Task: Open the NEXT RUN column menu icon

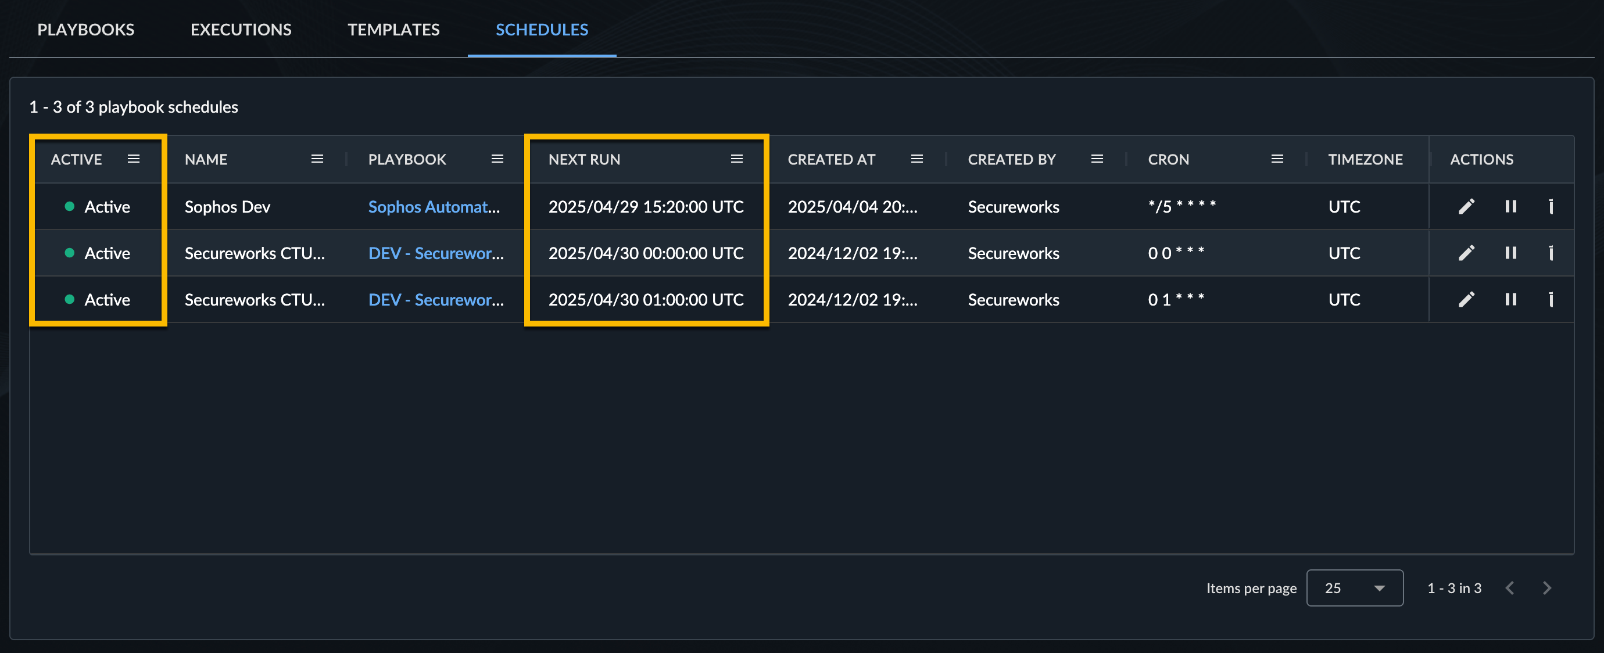Action: [x=737, y=159]
